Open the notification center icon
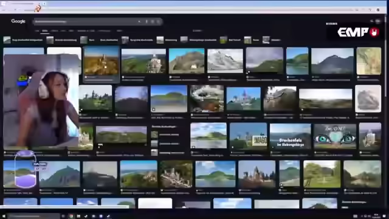389x219 pixels. pyautogui.click(x=384, y=217)
